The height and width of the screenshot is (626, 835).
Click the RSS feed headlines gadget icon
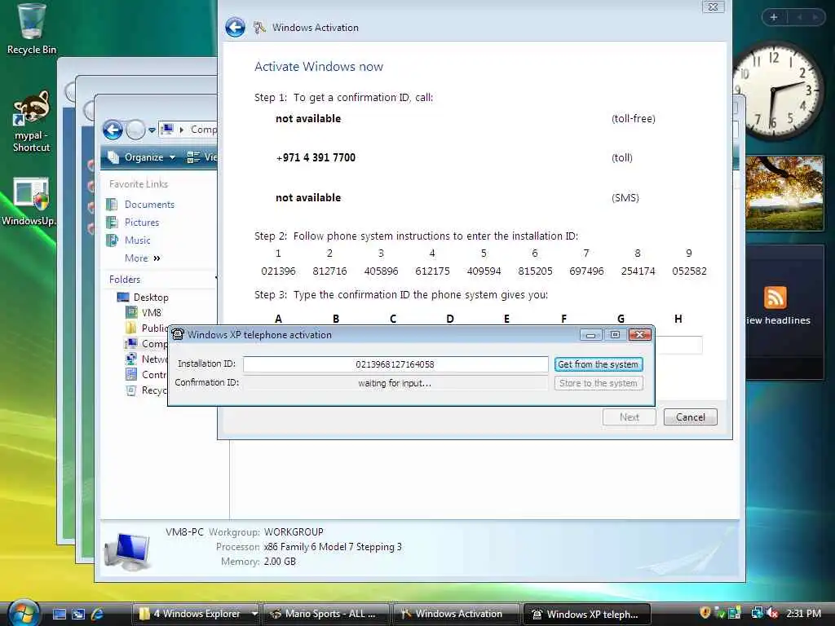pos(775,297)
